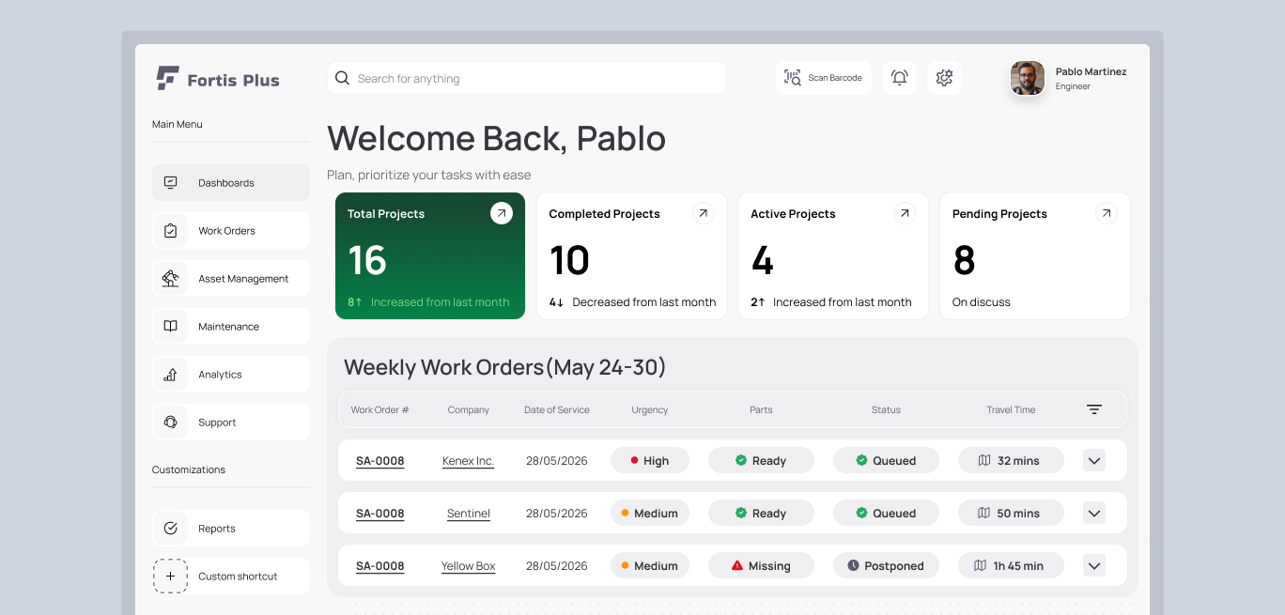Click the warning icon in Missing badge
This screenshot has width=1285, height=615.
point(737,565)
